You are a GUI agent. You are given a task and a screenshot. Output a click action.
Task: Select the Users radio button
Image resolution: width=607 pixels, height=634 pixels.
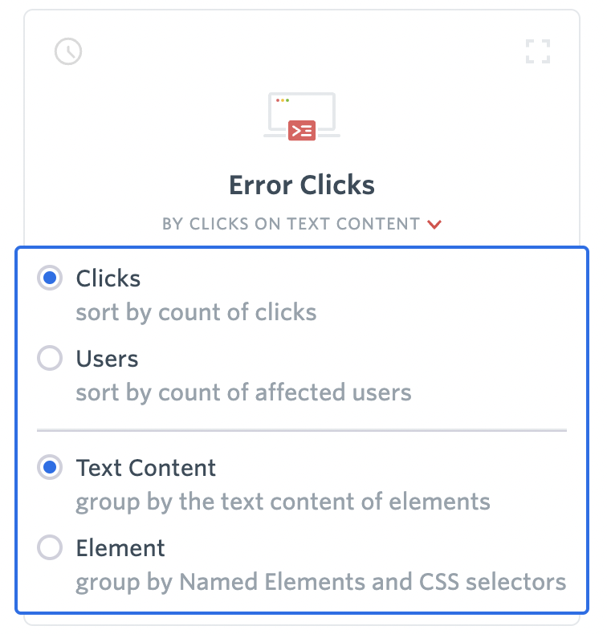pyautogui.click(x=50, y=358)
